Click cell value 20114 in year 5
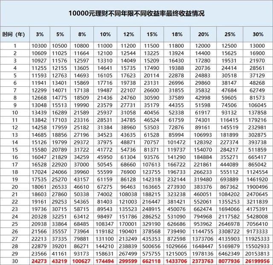 pos(151,76)
